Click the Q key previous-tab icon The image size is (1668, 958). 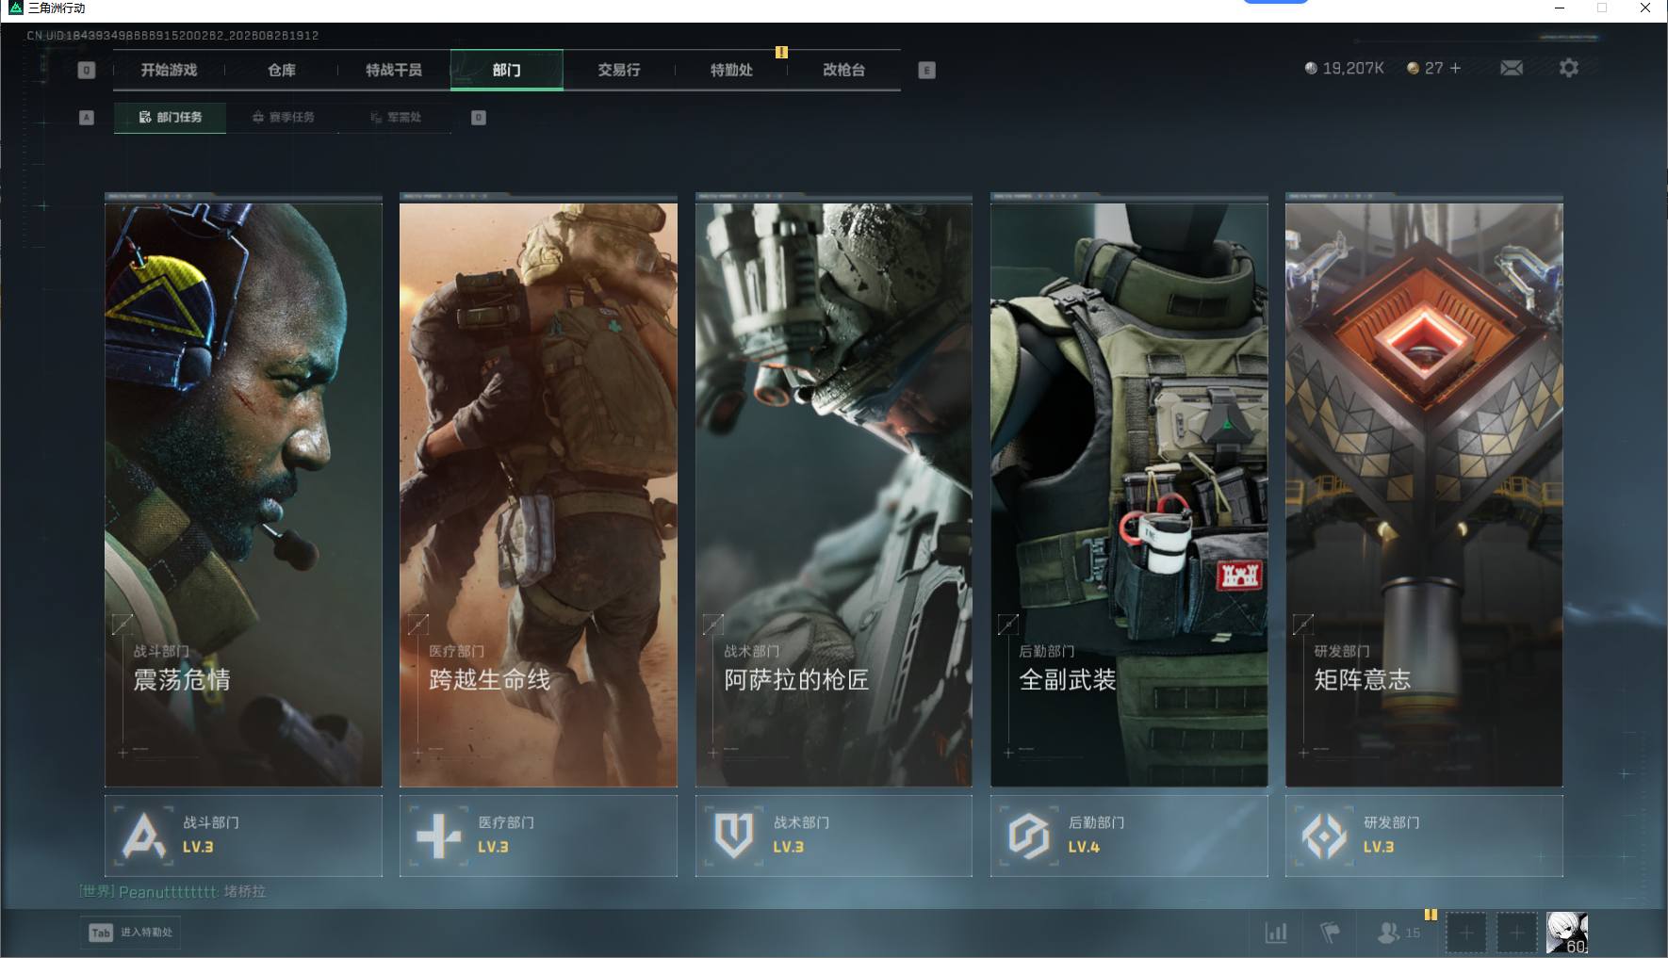pos(87,70)
